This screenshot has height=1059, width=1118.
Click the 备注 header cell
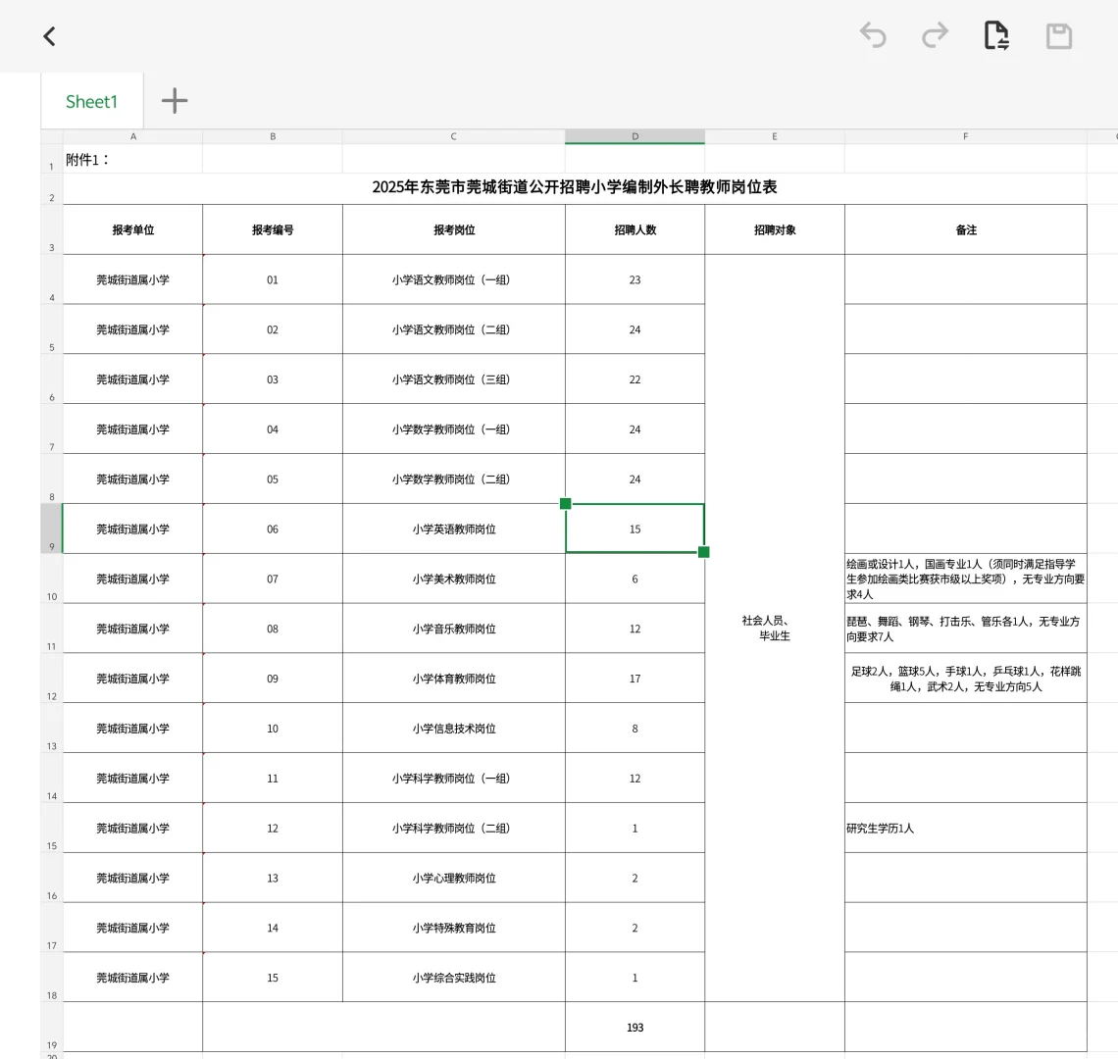pyautogui.click(x=965, y=229)
